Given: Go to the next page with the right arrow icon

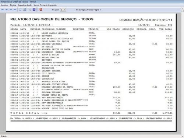Looking at the screenshot, I should pyautogui.click(x=11, y=10).
